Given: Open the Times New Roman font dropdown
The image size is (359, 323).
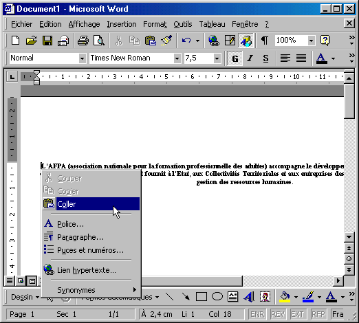Looking at the screenshot, I should point(177,58).
